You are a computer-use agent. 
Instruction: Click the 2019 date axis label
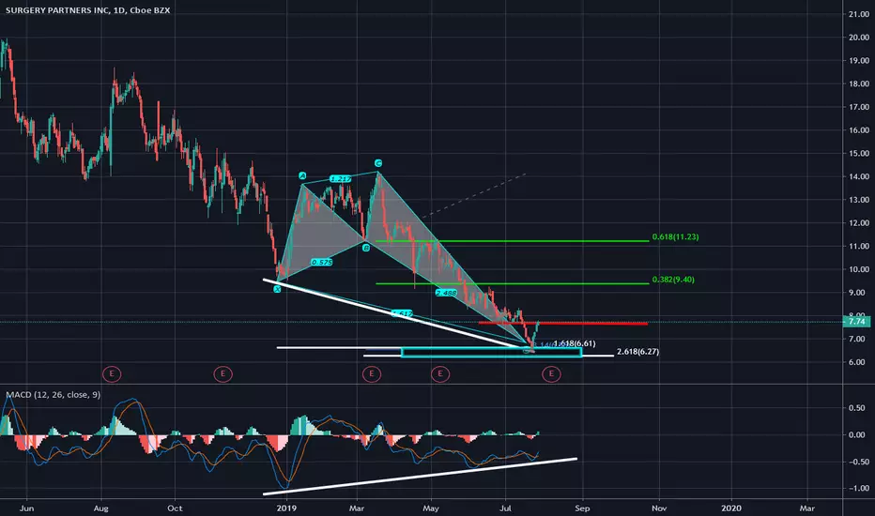(x=286, y=508)
